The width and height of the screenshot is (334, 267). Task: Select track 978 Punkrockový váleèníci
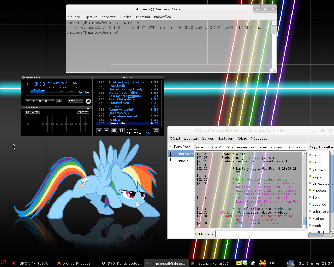128,82
